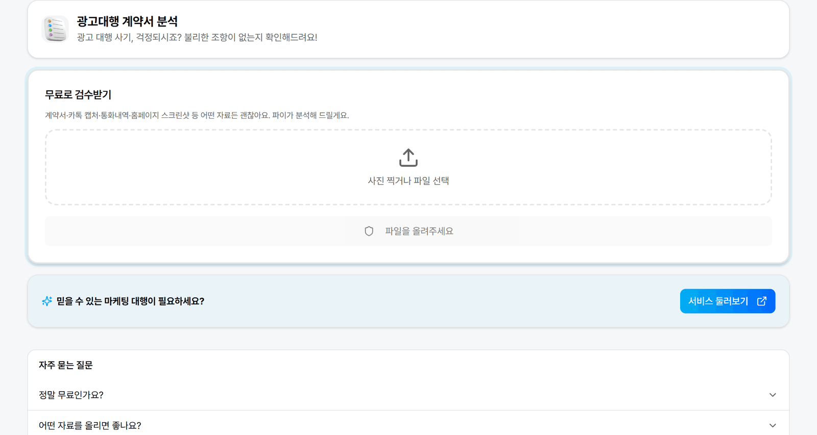This screenshot has height=435, width=817.
Task: Open the 정말 무료인가요? FAQ row
Action: (x=408, y=395)
